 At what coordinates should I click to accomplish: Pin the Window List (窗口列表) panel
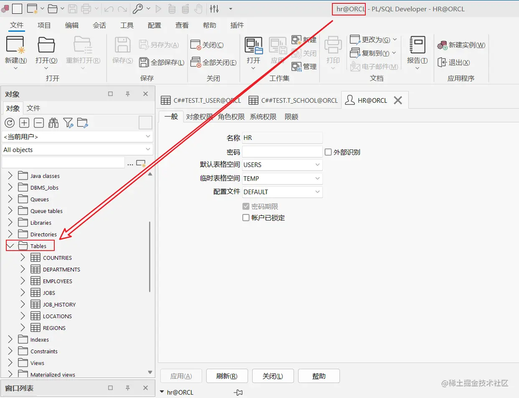point(128,388)
